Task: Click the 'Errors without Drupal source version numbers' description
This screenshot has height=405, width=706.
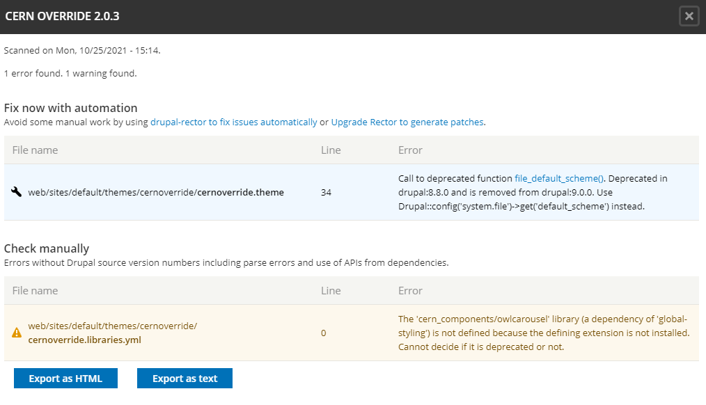Action: [226, 262]
